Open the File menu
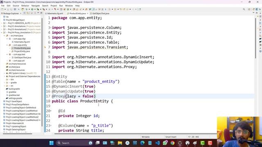The image size is (262, 147). pos(3,6)
